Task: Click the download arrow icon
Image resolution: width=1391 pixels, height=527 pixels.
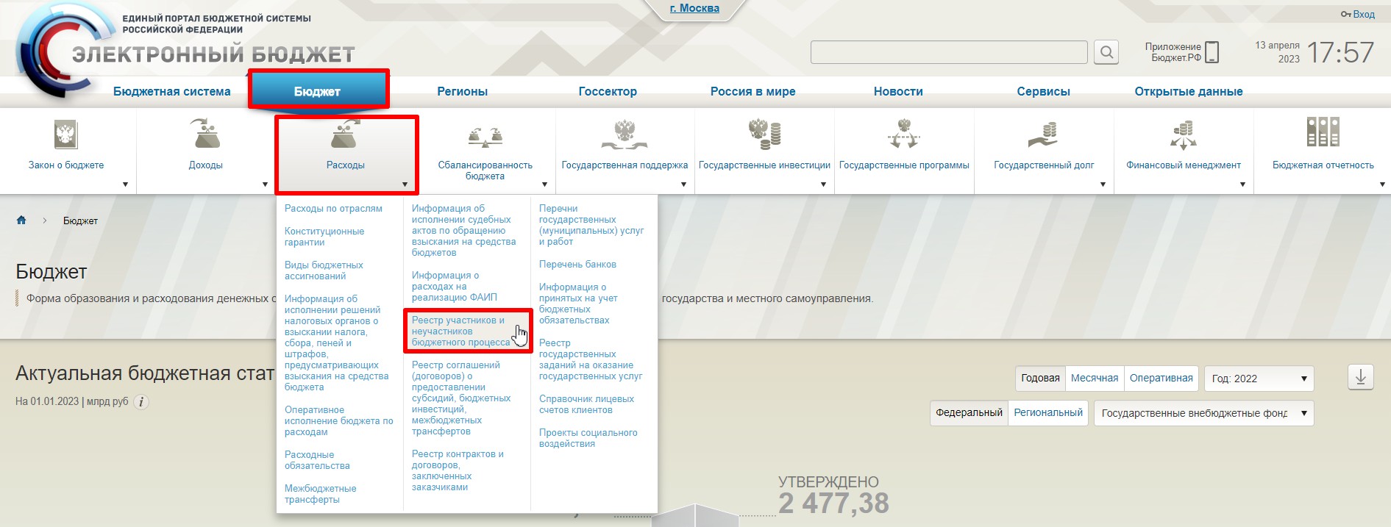Action: 1360,378
